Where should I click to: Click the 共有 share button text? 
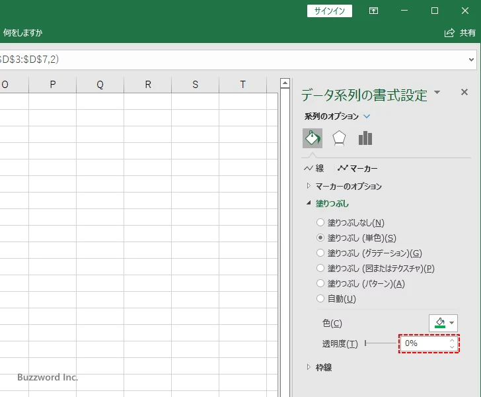(x=468, y=32)
